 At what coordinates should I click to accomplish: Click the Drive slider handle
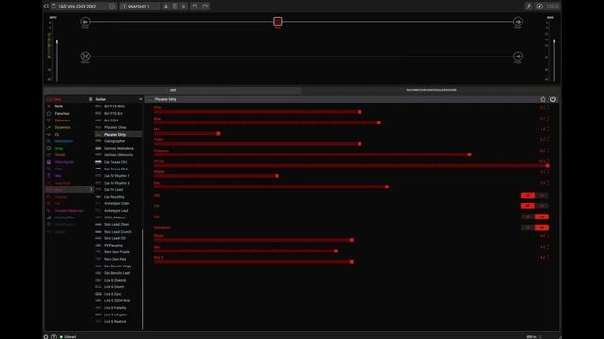(360, 112)
